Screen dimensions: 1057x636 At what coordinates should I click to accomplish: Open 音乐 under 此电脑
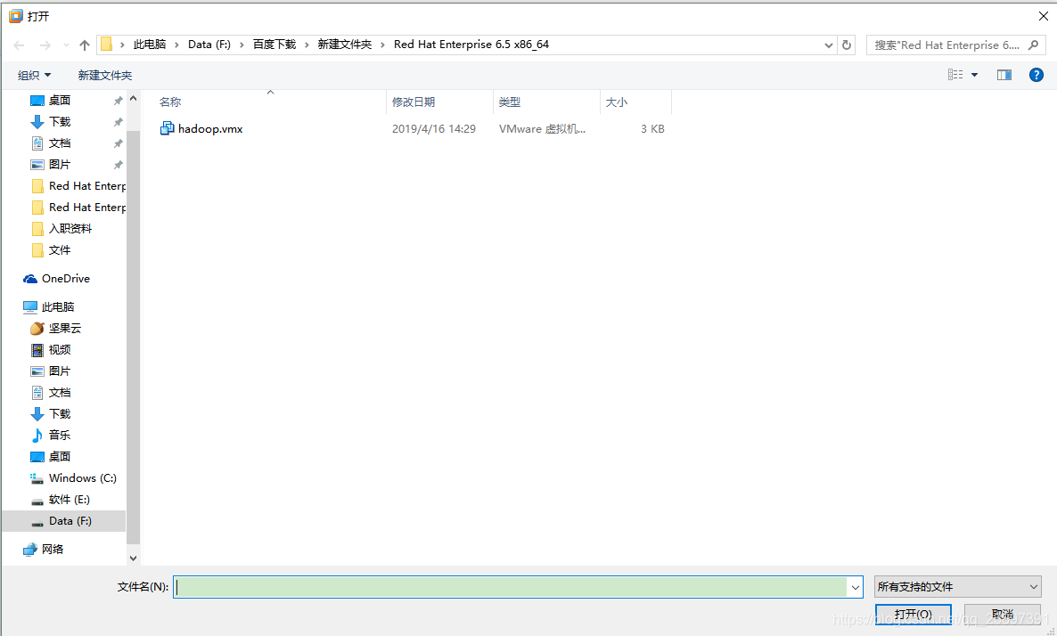pyautogui.click(x=60, y=436)
